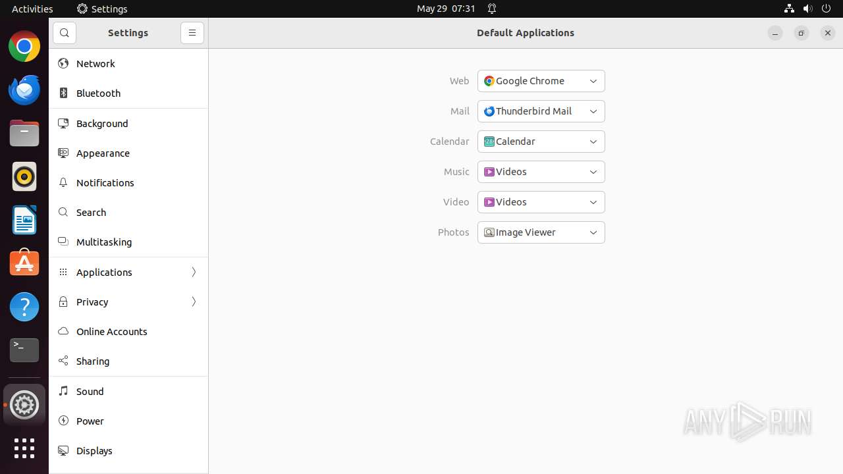The height and width of the screenshot is (474, 843).
Task: Open the clock and calendar in top bar
Action: click(446, 9)
